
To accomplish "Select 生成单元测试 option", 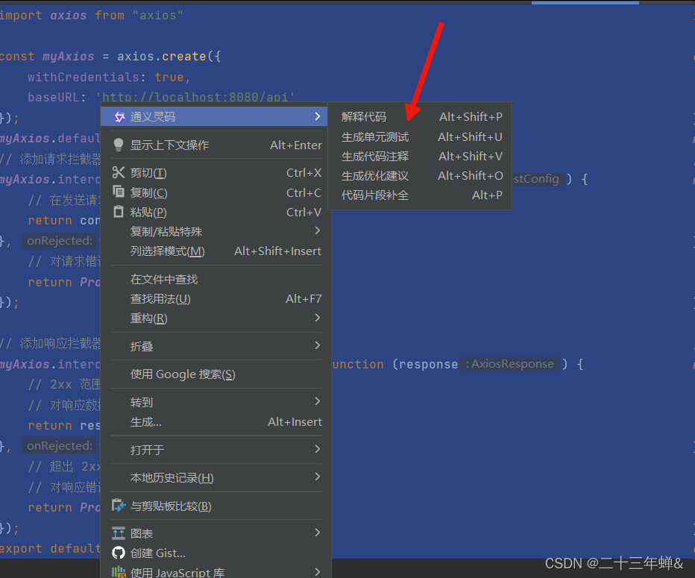I will point(420,137).
